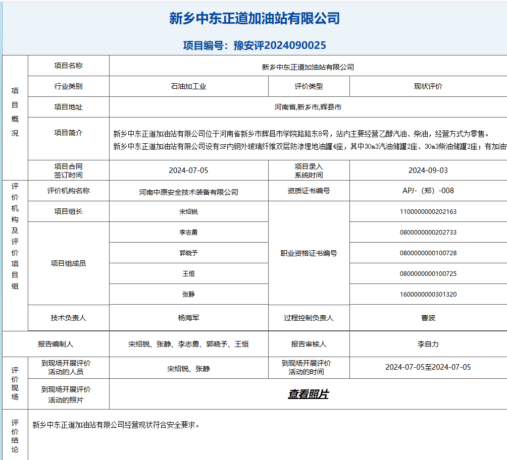Select the date range 2024-07-05至2024-07-05
This screenshot has width=507, height=460.
point(428,367)
